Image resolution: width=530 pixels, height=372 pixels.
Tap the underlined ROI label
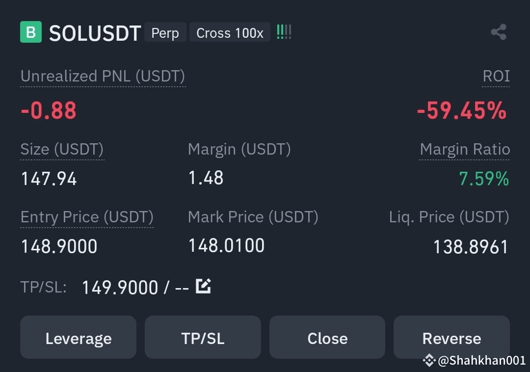[x=496, y=77]
